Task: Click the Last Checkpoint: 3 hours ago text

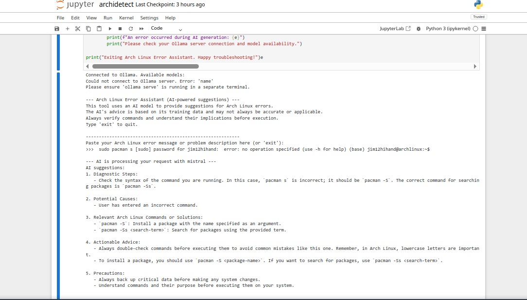Action: point(170,5)
